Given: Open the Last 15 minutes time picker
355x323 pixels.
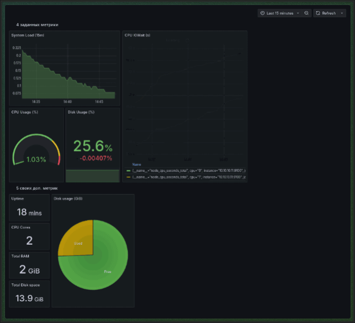Looking at the screenshot, I should 280,13.
